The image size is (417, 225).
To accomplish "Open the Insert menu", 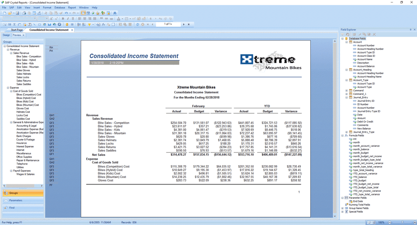I will [x=36, y=7].
